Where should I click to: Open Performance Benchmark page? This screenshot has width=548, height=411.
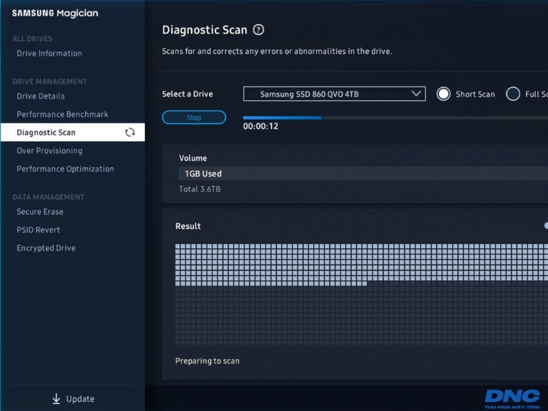pyautogui.click(x=62, y=114)
